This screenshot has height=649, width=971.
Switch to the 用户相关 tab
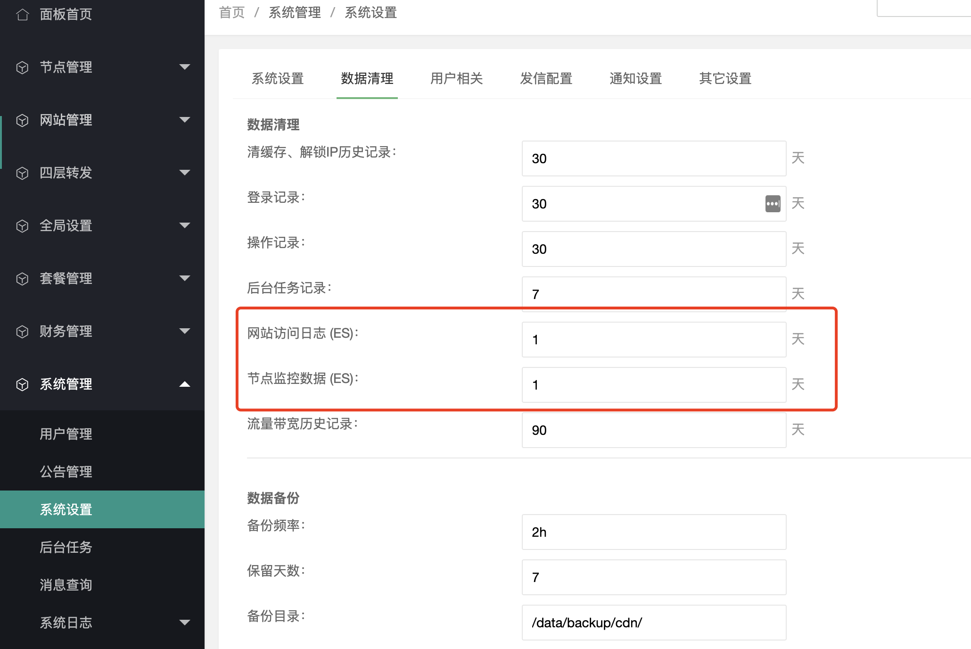(456, 78)
